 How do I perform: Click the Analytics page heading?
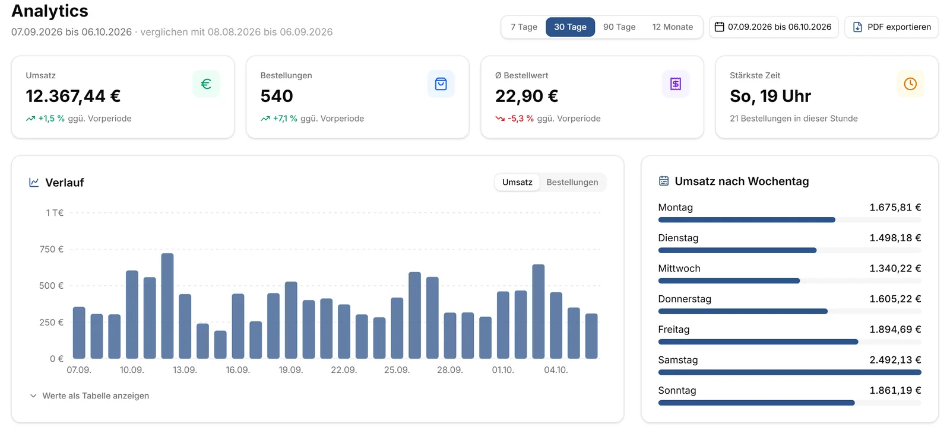coord(50,11)
